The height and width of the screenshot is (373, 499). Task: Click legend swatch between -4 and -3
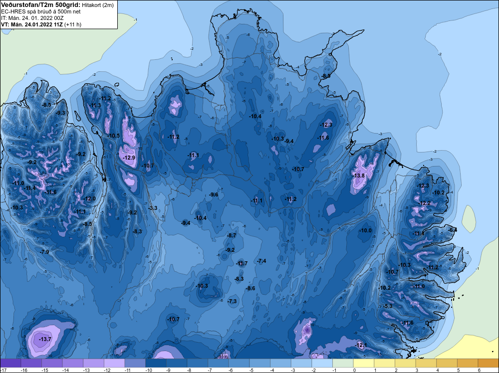pos(280,363)
